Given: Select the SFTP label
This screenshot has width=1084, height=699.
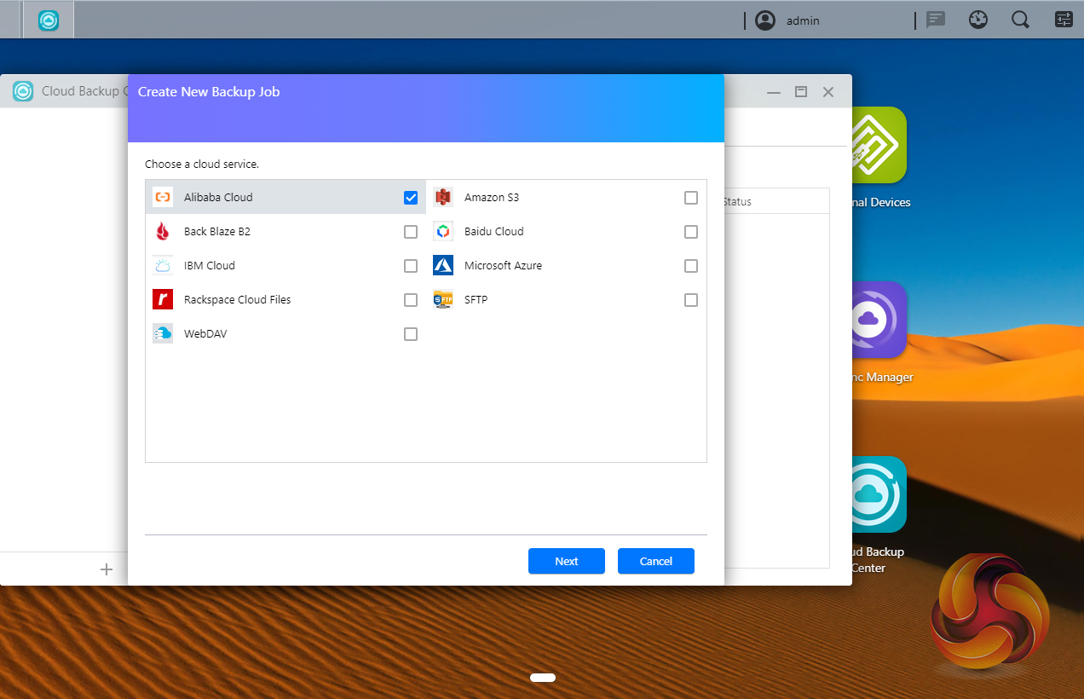Looking at the screenshot, I should point(476,299).
